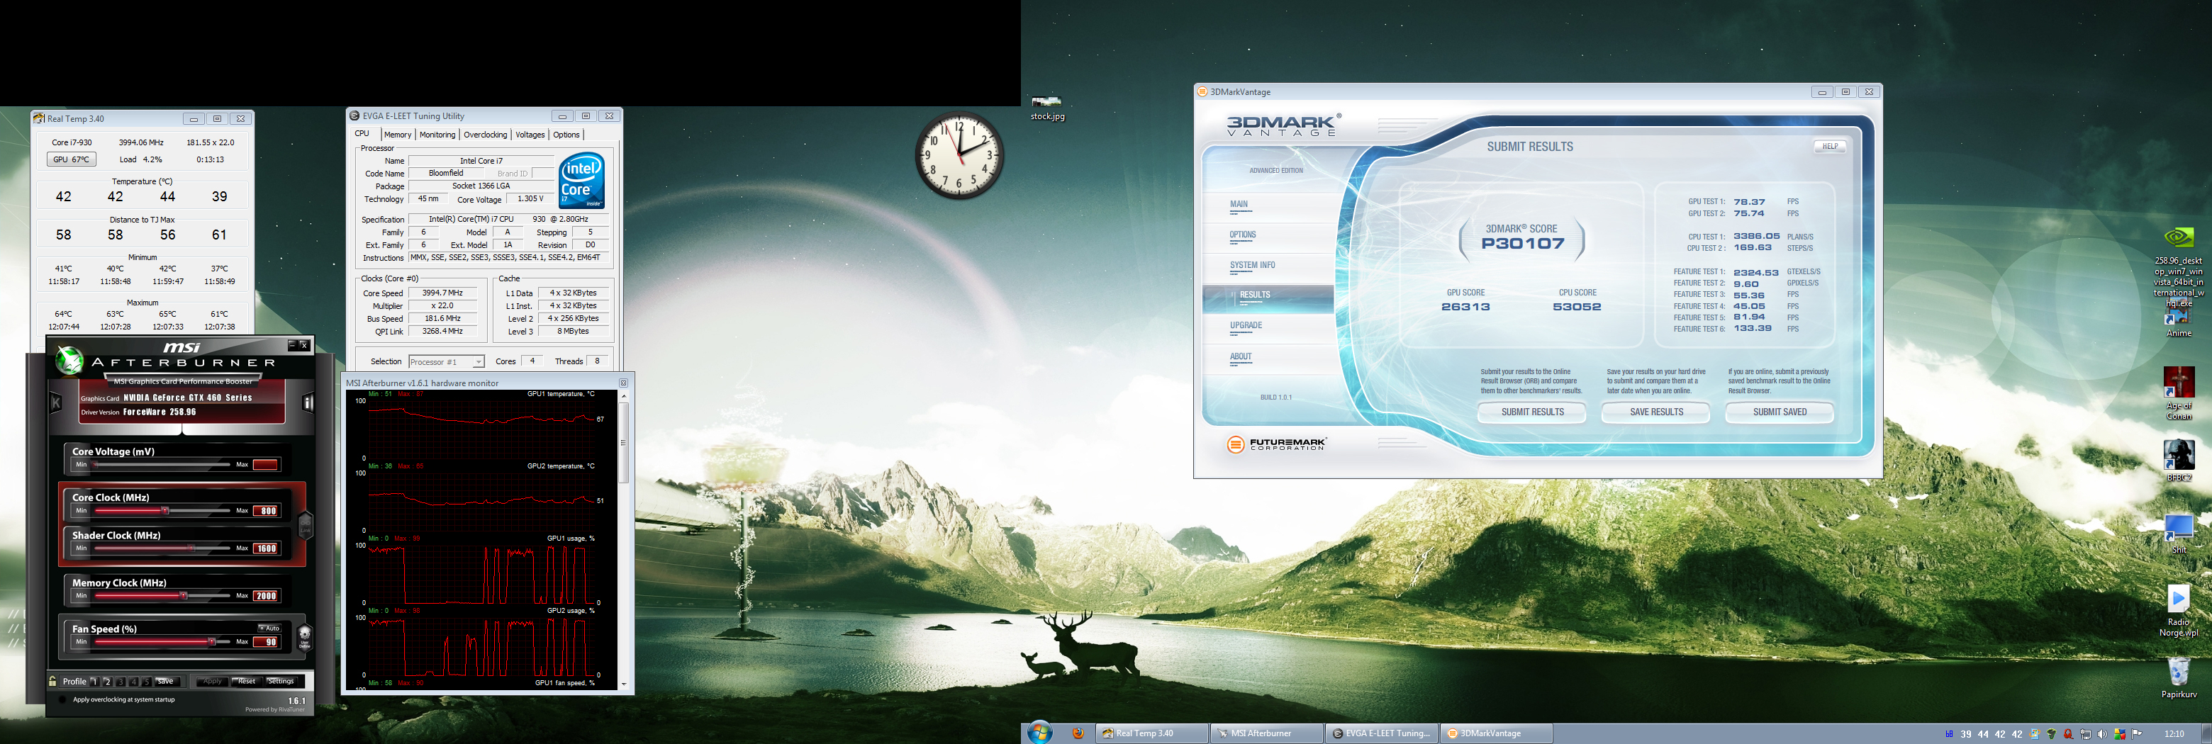
Task: Toggle Auto fan speed in Afterburner
Action: 269,629
